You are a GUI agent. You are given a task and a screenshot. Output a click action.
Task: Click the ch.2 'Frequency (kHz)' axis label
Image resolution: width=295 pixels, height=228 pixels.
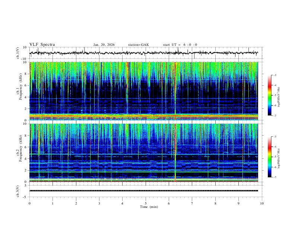(20, 148)
